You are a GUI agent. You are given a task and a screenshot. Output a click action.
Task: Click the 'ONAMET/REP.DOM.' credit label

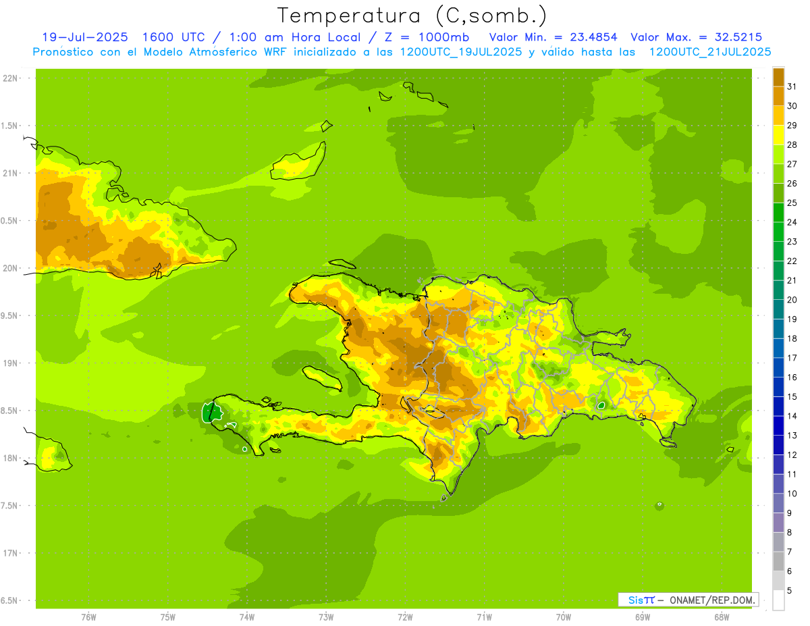click(711, 600)
